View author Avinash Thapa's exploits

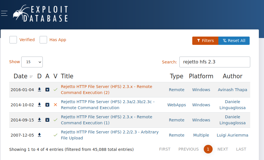pyautogui.click(x=232, y=90)
